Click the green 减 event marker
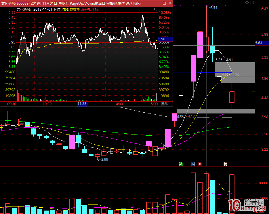The width and height of the screenshot is (269, 214). tap(181, 164)
